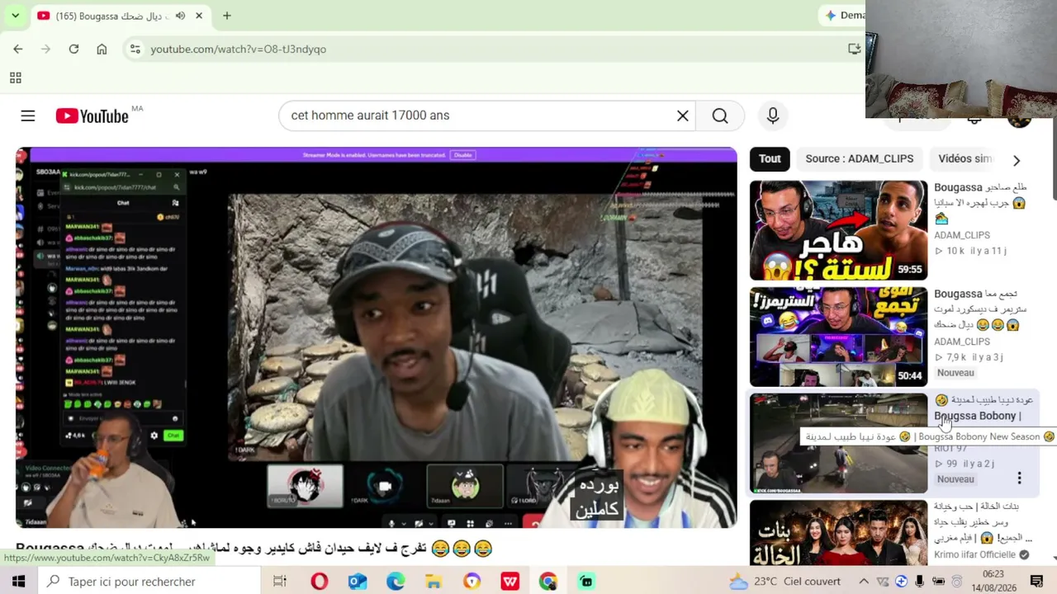Launch Opera from the taskbar
Image resolution: width=1057 pixels, height=594 pixels.
tap(319, 582)
